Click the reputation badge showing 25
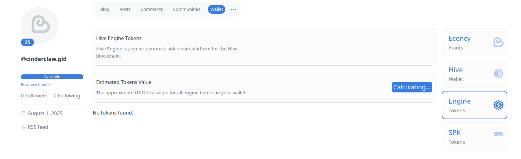Viewport: 521px width, 159px height. tap(27, 42)
